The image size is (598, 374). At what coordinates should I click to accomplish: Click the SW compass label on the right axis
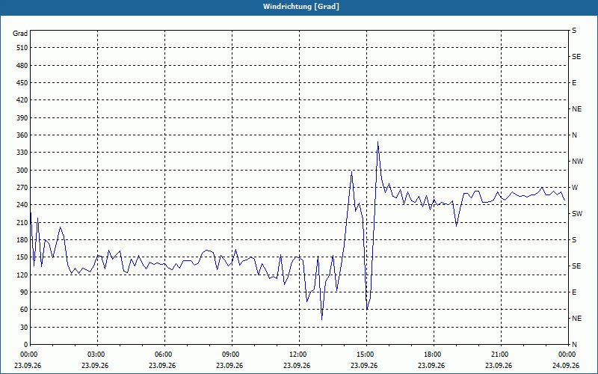click(x=577, y=214)
